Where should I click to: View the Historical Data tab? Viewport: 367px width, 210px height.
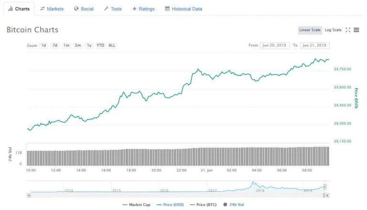click(x=183, y=9)
